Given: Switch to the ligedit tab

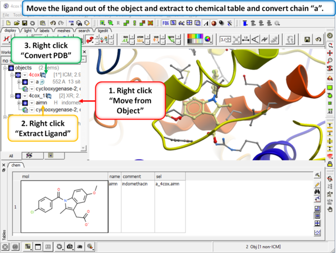Looking at the screenshot, I should [x=103, y=31].
